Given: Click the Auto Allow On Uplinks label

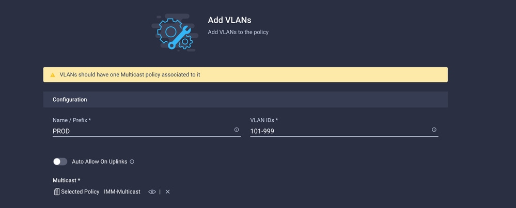Looking at the screenshot, I should point(99,162).
